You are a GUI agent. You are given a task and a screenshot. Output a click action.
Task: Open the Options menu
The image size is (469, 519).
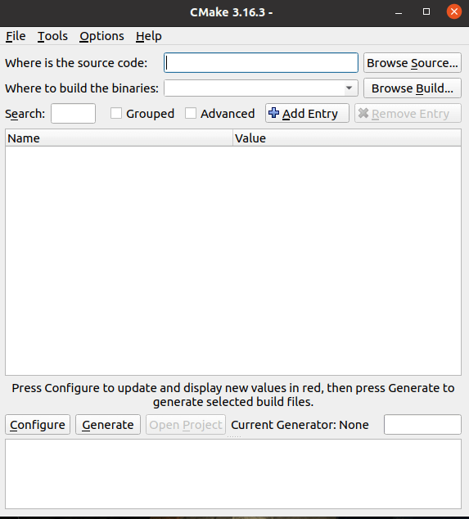coord(101,36)
